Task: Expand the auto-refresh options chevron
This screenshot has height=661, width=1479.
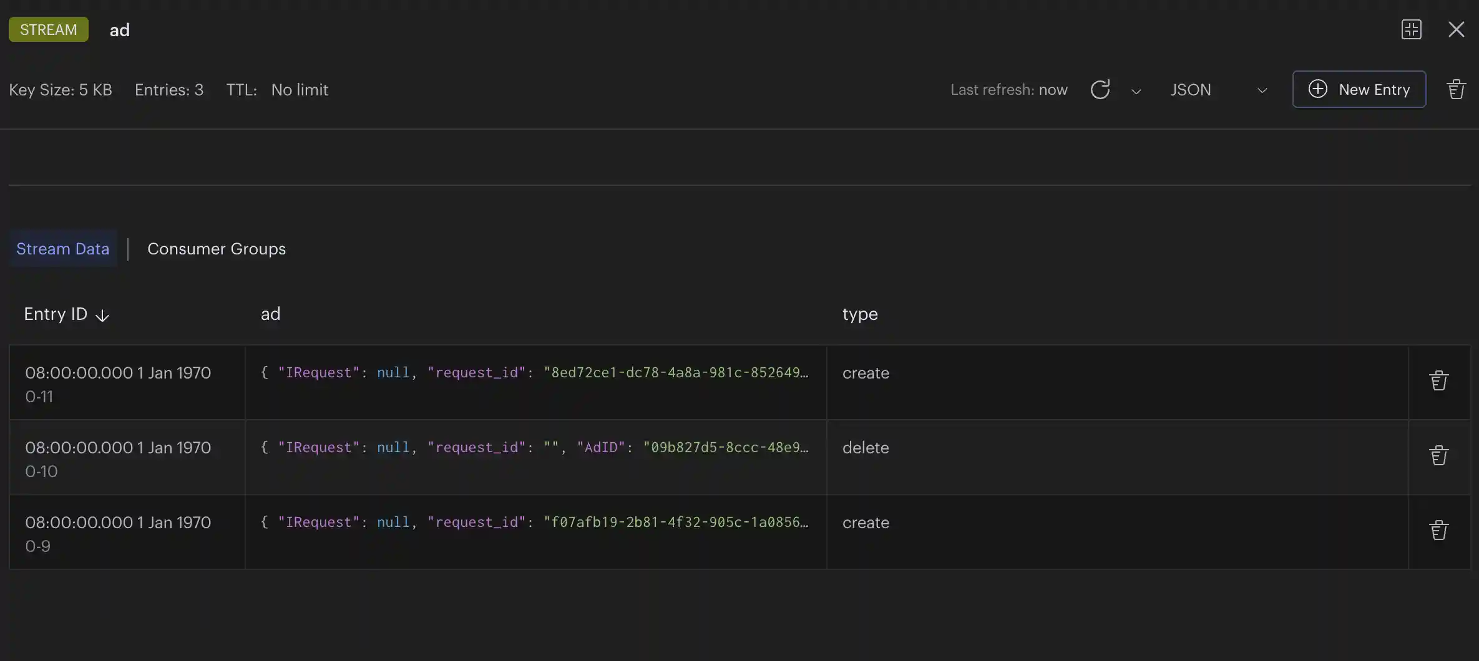Action: pos(1136,91)
